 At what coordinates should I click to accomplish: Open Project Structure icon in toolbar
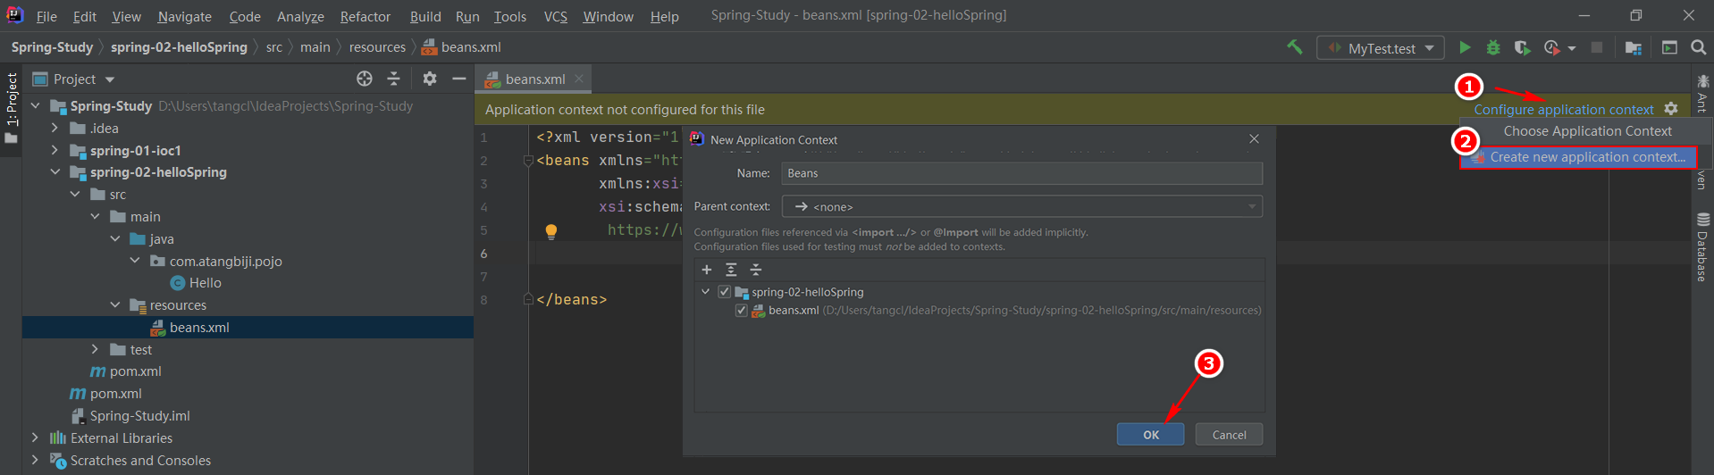pyautogui.click(x=1634, y=47)
